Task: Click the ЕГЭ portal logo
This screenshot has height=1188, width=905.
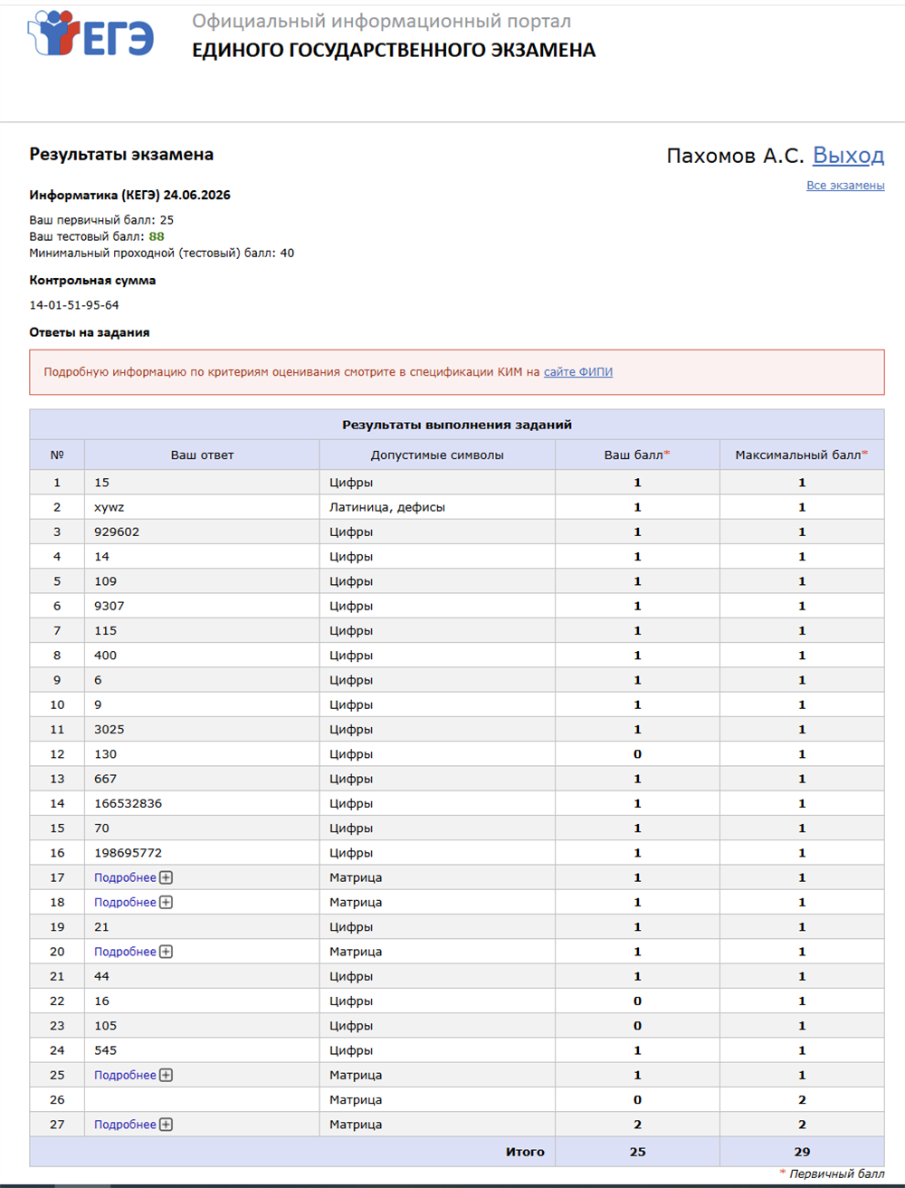Action: click(90, 34)
